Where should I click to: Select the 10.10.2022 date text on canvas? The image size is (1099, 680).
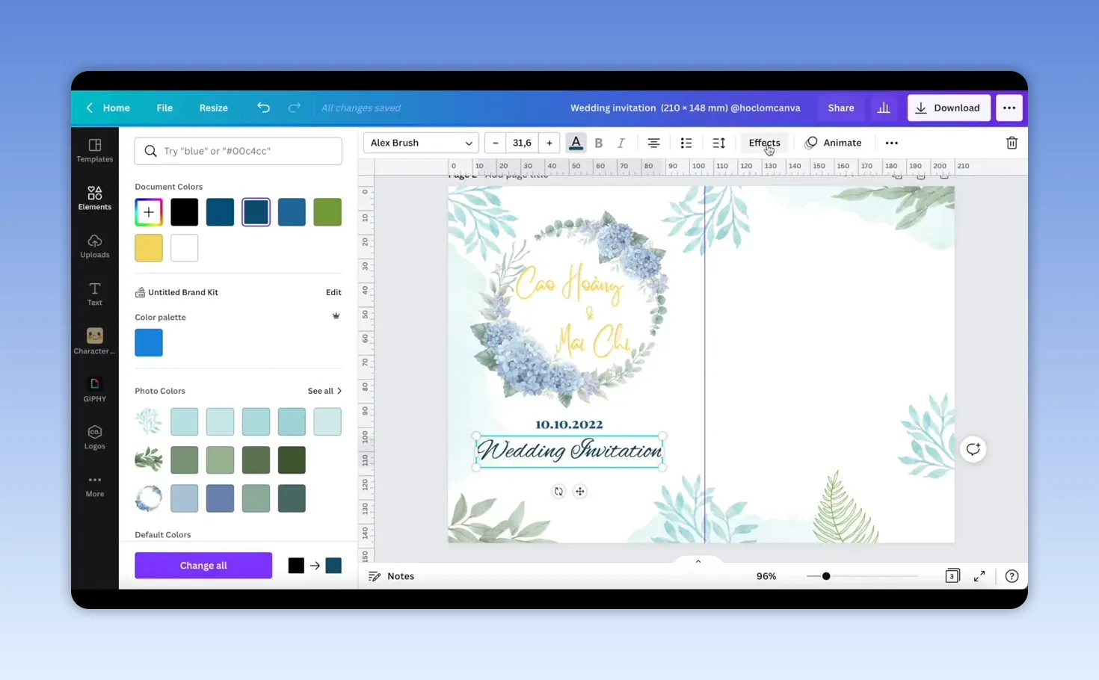(569, 424)
